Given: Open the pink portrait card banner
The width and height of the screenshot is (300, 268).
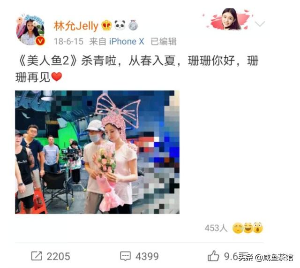Looking at the screenshot, I should (x=228, y=19).
